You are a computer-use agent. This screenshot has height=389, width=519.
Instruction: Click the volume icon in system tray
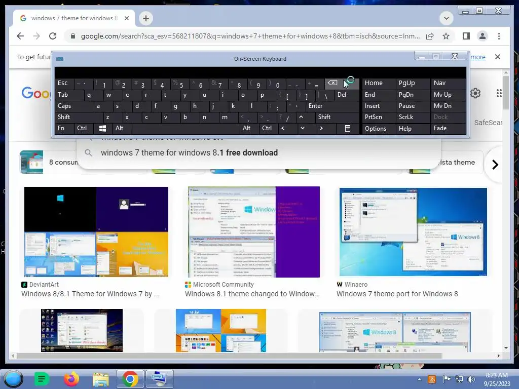pos(471,379)
